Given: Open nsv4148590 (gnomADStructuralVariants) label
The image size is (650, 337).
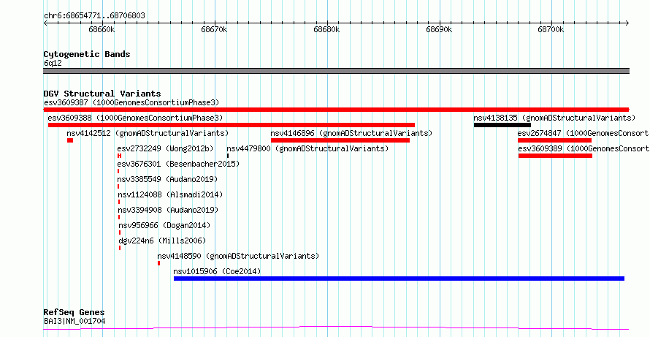Looking at the screenshot, I should (x=238, y=256).
